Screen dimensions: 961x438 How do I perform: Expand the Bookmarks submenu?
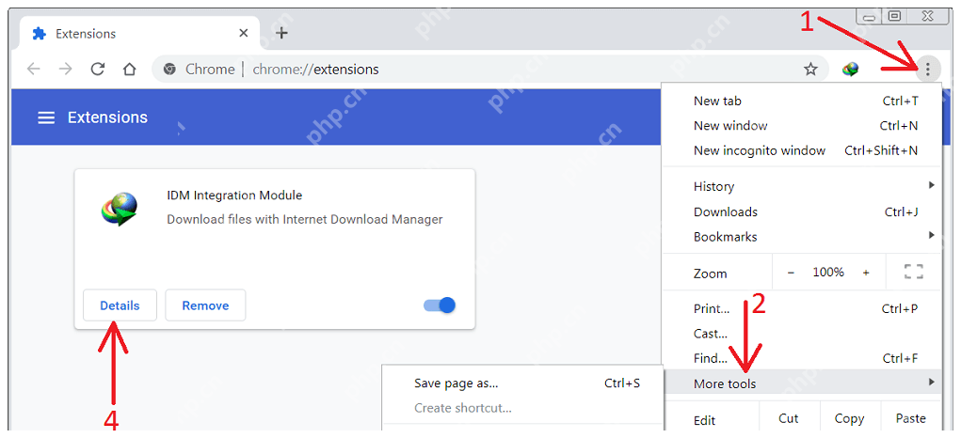(802, 236)
